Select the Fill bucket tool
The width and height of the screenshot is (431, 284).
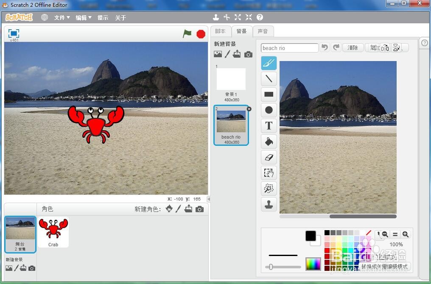269,141
